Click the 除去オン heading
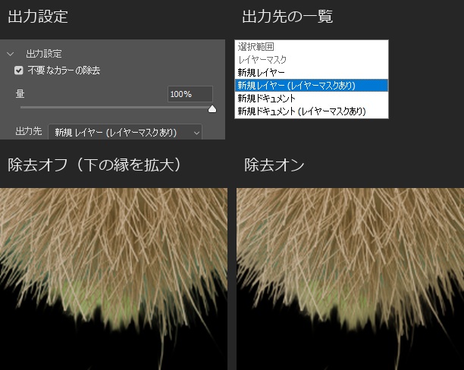Screen dimensions: 464x370 pyautogui.click(x=274, y=165)
